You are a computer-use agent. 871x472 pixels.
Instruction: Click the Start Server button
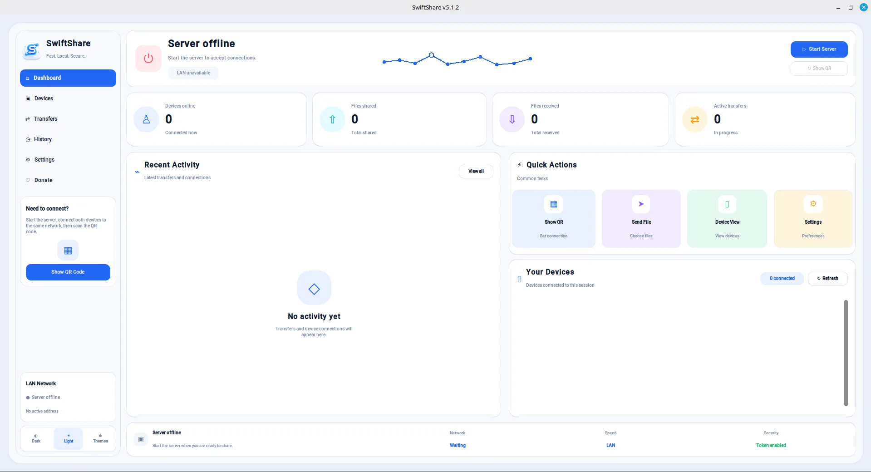[819, 49]
